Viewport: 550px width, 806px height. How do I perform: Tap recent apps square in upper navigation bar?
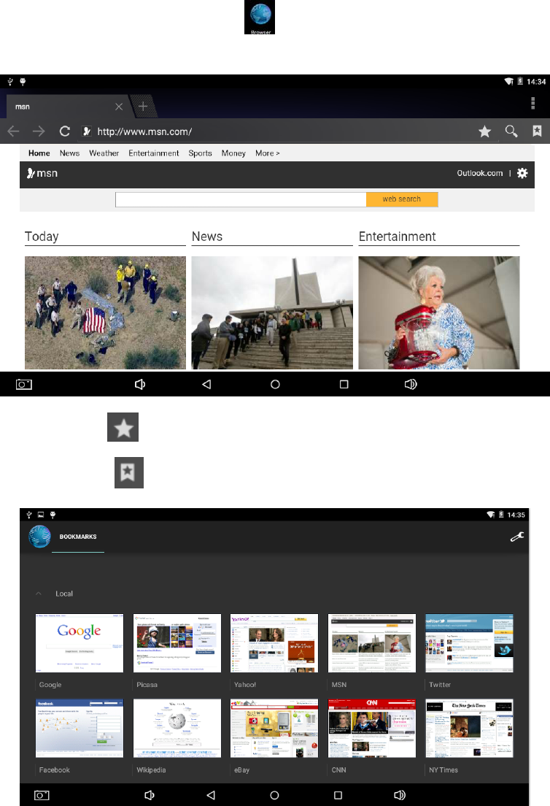[344, 385]
